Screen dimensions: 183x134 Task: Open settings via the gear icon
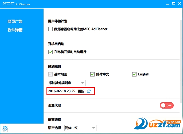pyautogui.click(x=6, y=129)
